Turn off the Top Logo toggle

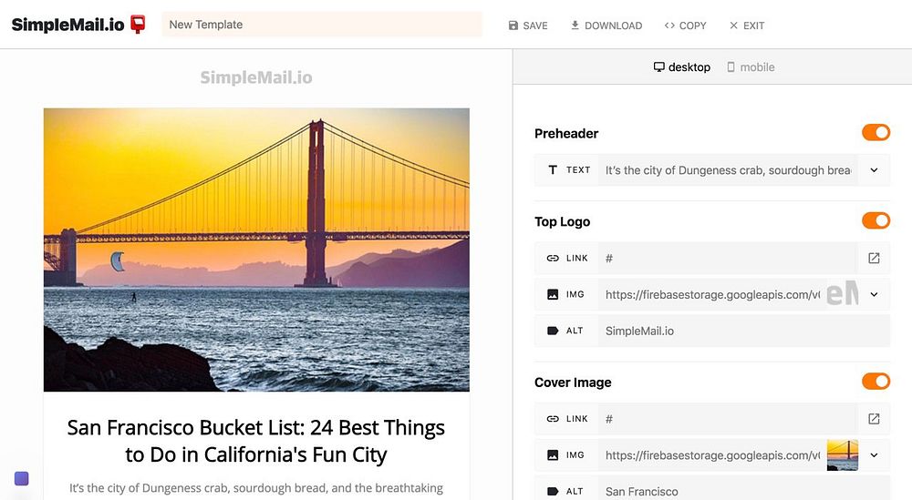[x=876, y=220]
